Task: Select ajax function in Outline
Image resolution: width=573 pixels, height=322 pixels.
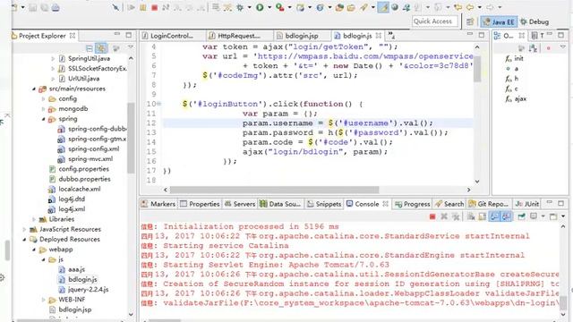Action: pos(520,99)
